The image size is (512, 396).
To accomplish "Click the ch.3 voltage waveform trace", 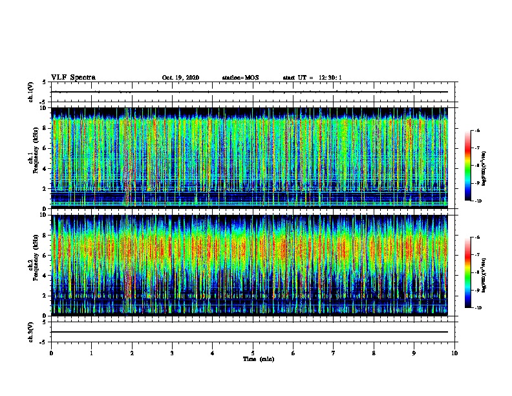I will [x=250, y=332].
